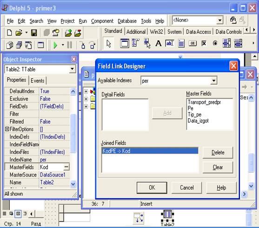Click the Pause icon in debug toolbar
Viewport: 259px width, 228px height.
click(70, 45)
